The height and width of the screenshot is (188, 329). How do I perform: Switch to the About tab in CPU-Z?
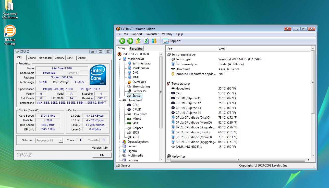pos(82,58)
